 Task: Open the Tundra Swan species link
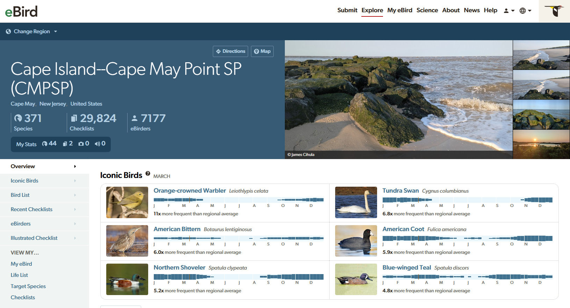(401, 191)
